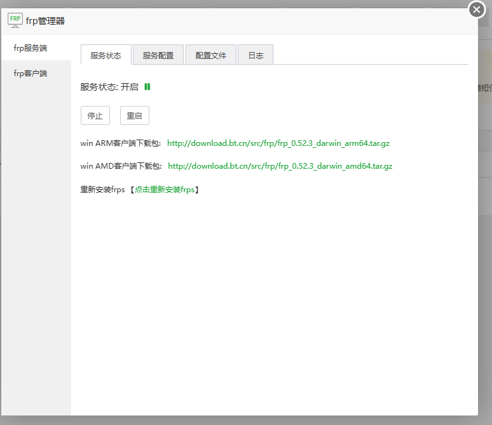This screenshot has width=492, height=425.
Task: Close the frp管理器 dialog
Action: [477, 10]
